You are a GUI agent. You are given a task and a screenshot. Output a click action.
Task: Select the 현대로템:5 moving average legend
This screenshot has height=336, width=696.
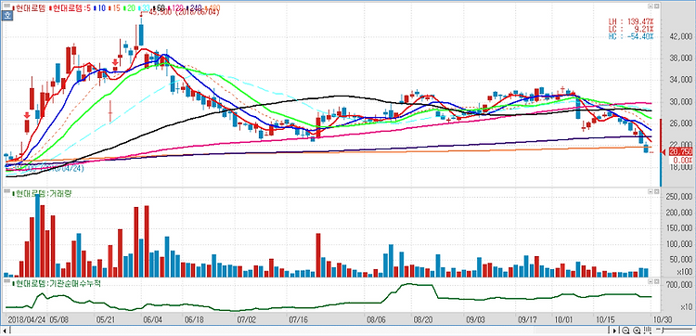point(70,8)
